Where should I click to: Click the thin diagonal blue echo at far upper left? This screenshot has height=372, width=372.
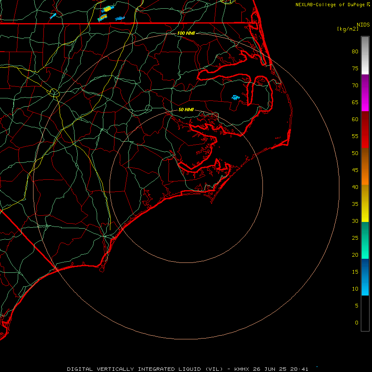point(53,16)
